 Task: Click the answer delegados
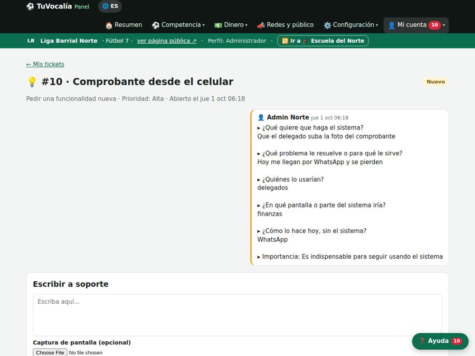pyautogui.click(x=273, y=187)
